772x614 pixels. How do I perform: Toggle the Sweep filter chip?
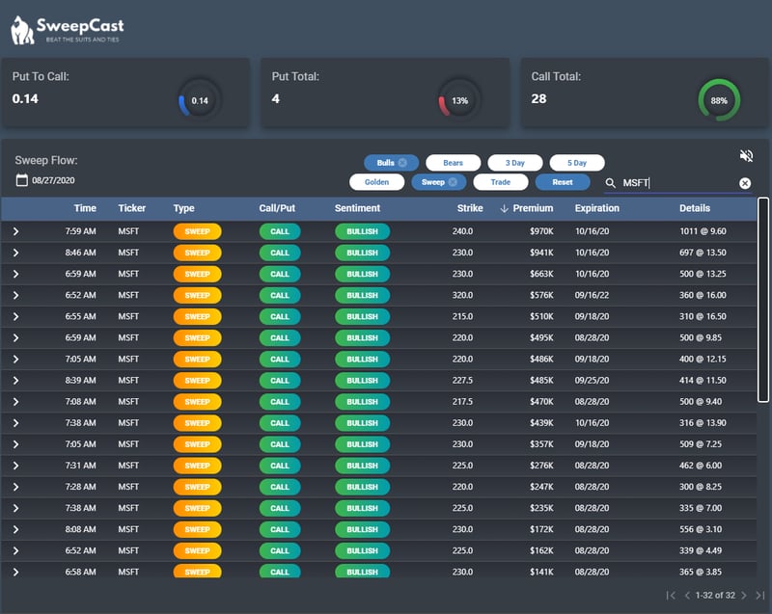(x=439, y=182)
